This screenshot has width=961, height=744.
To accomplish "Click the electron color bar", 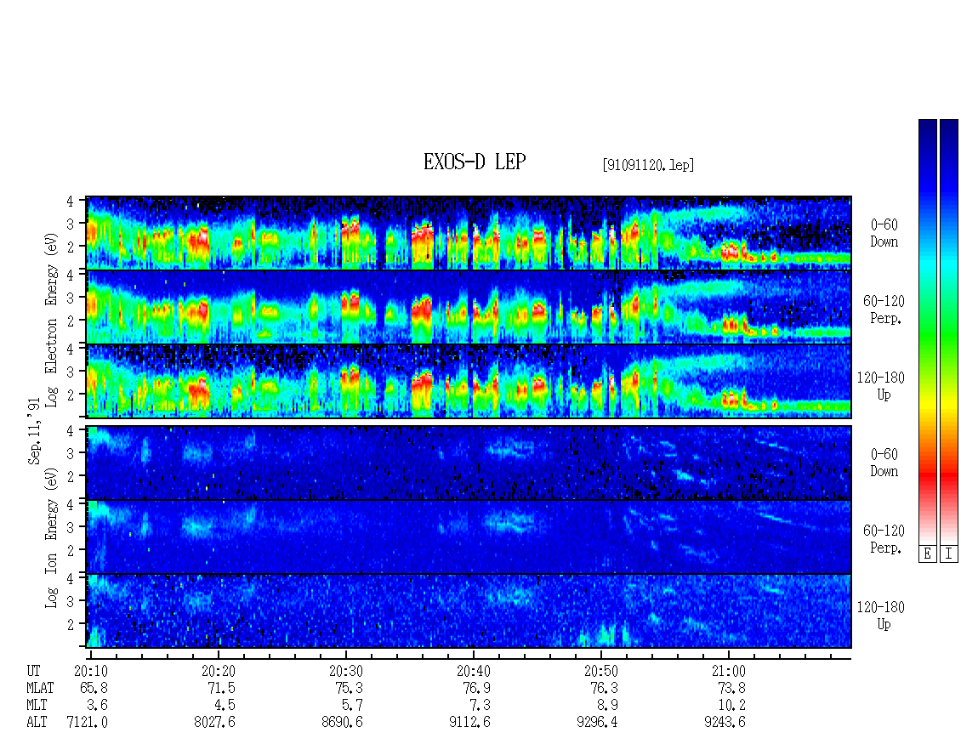I will pos(927,332).
